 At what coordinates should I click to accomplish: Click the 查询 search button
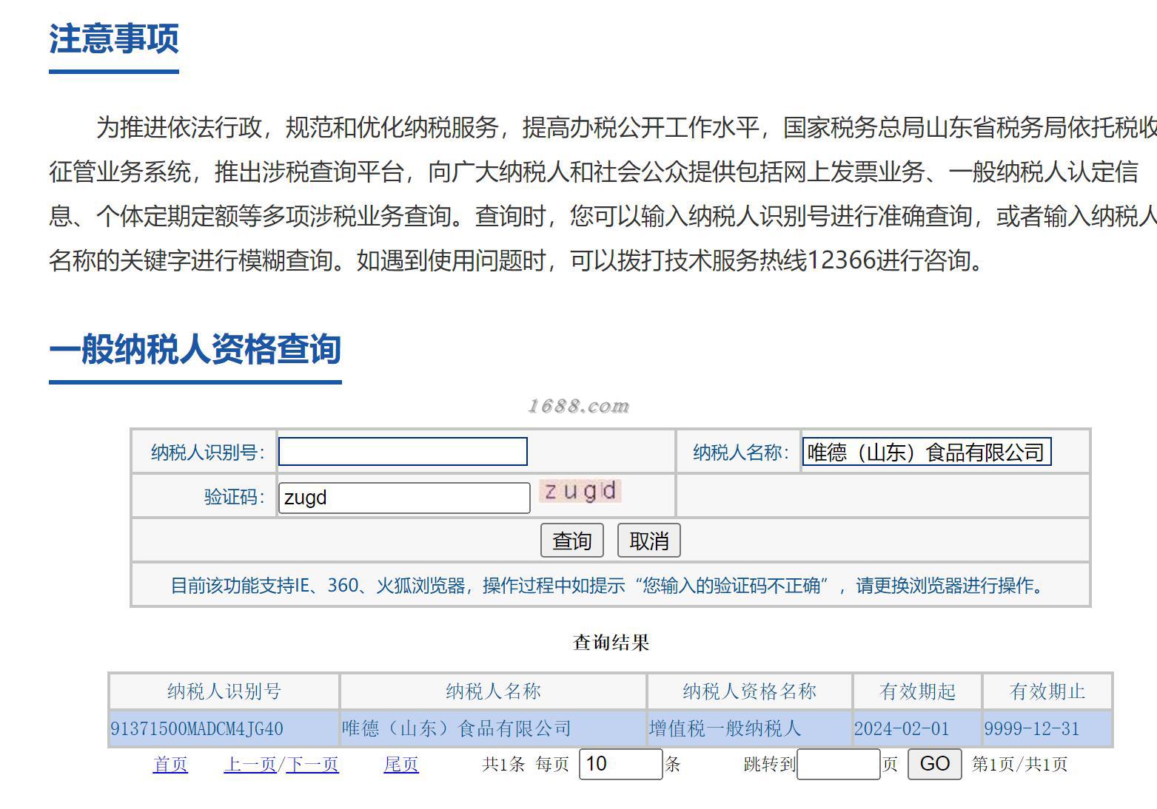(x=572, y=541)
